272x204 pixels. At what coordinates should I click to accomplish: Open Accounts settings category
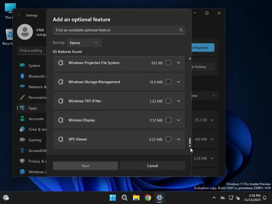point(32,119)
